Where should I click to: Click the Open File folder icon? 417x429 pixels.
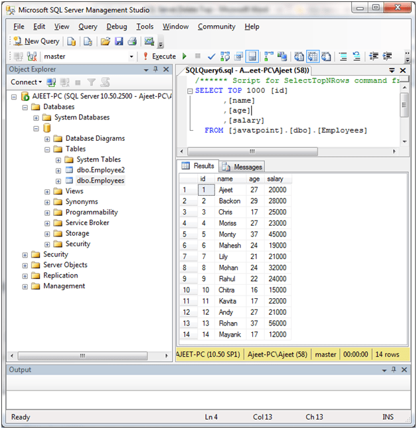(x=106, y=41)
